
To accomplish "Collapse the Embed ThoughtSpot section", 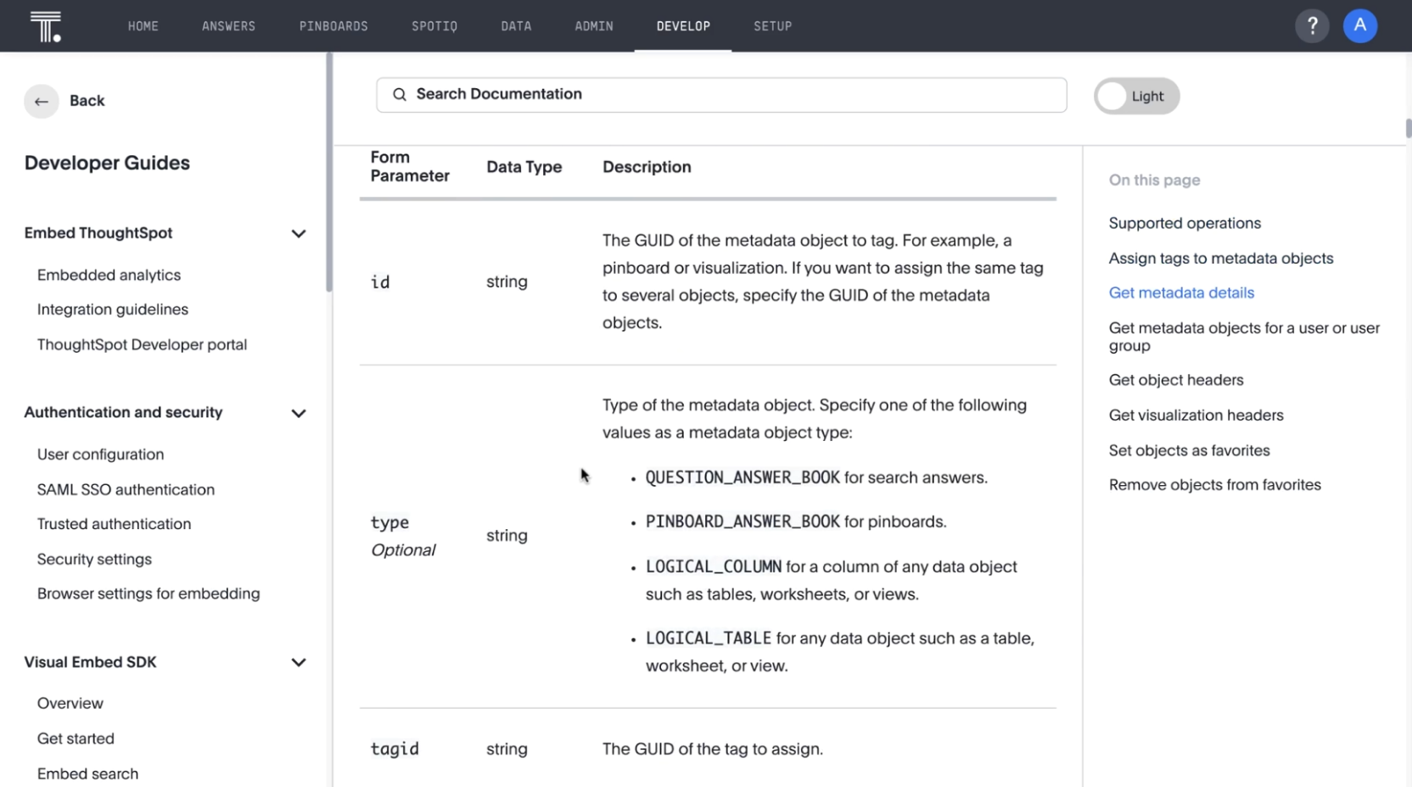I will tap(299, 234).
